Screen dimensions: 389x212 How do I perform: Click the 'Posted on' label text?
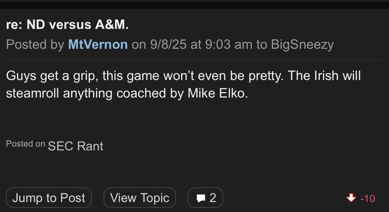point(26,144)
